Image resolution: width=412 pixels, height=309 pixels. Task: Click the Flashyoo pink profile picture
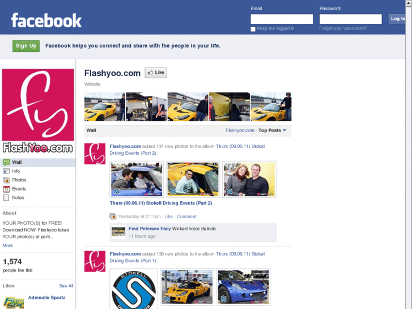pyautogui.click(x=38, y=105)
